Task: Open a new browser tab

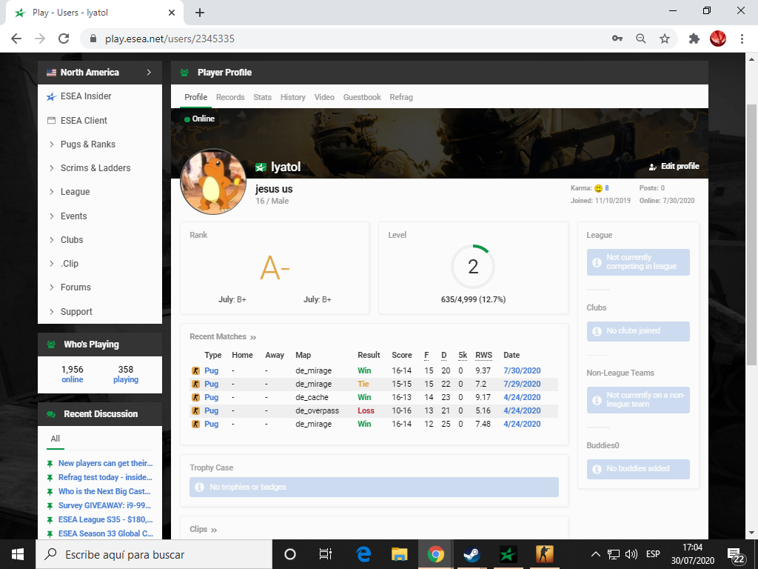Action: pos(200,13)
